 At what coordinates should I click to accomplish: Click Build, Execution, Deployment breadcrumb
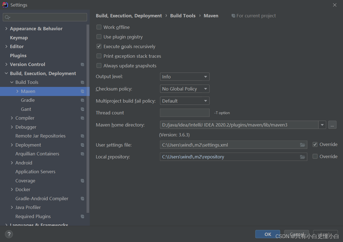pos(129,16)
